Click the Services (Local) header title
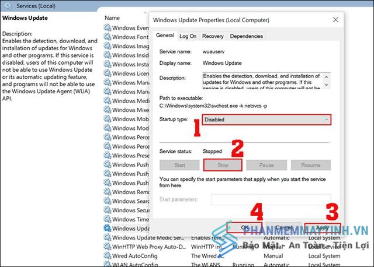Image resolution: width=374 pixels, height=267 pixels. (36, 6)
